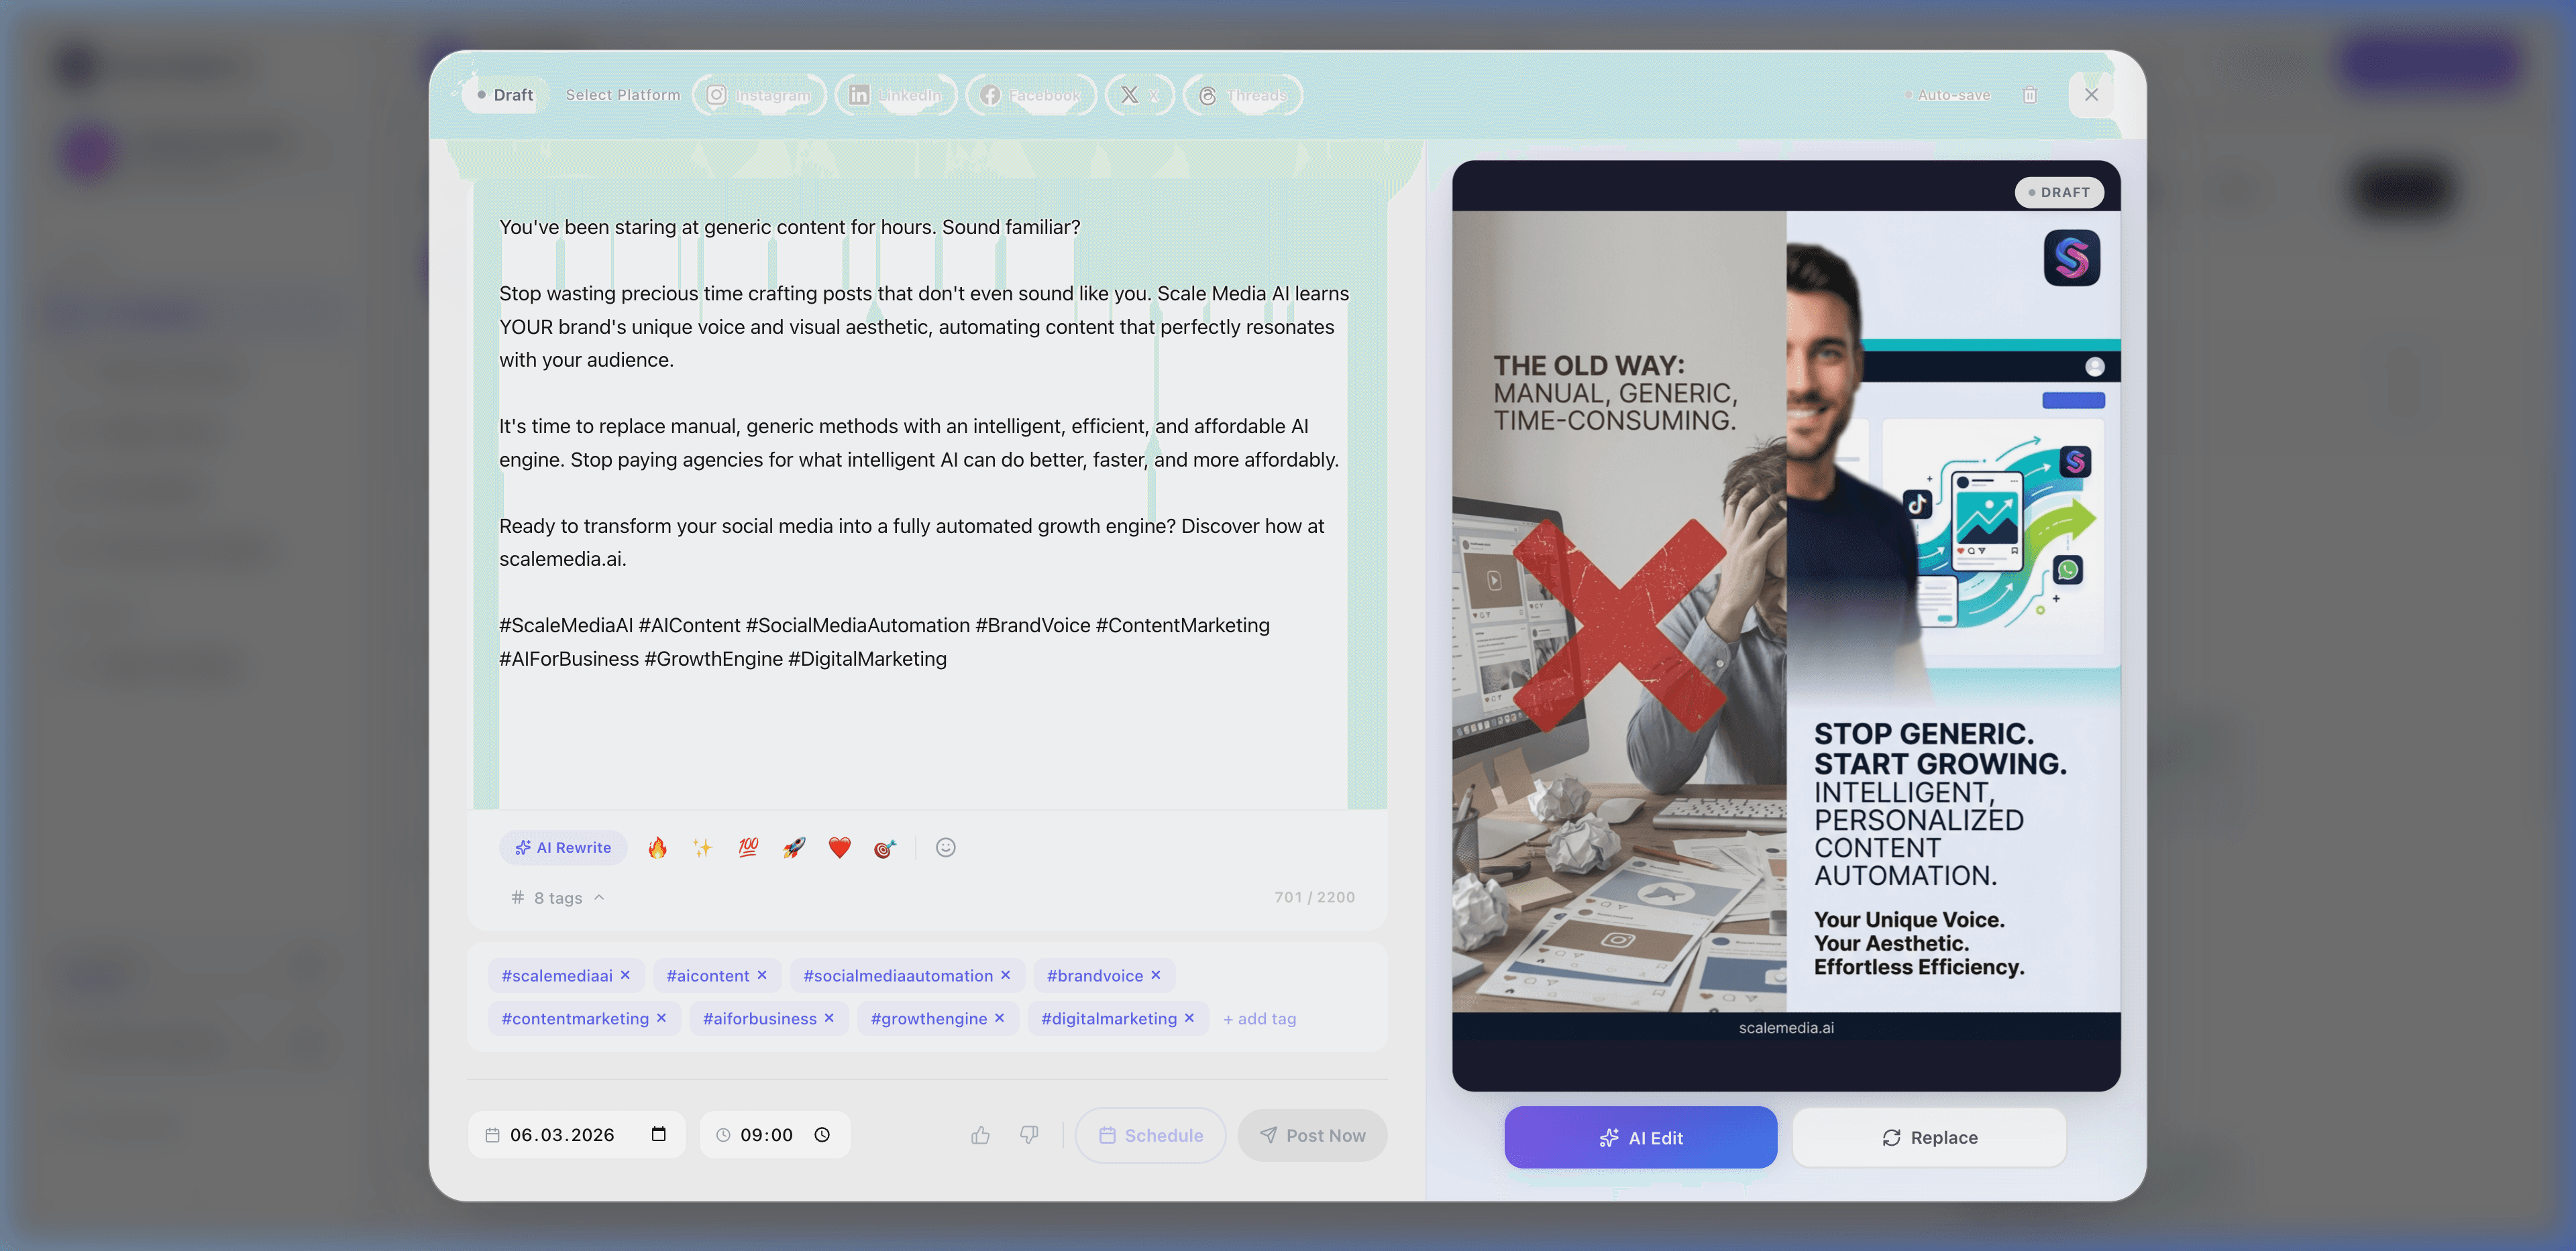Collapse the 8 tags section
This screenshot has width=2576, height=1251.
pos(558,897)
